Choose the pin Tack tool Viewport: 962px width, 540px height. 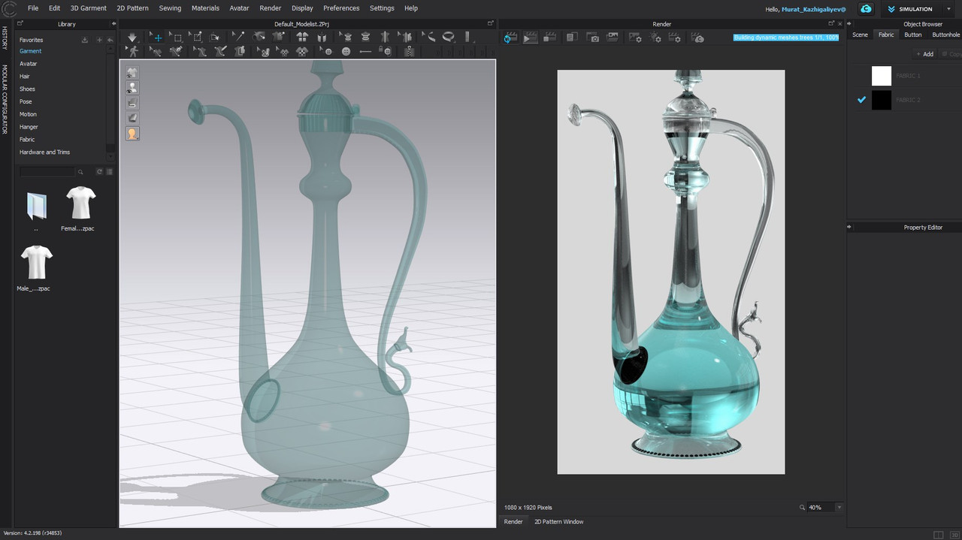(x=238, y=36)
